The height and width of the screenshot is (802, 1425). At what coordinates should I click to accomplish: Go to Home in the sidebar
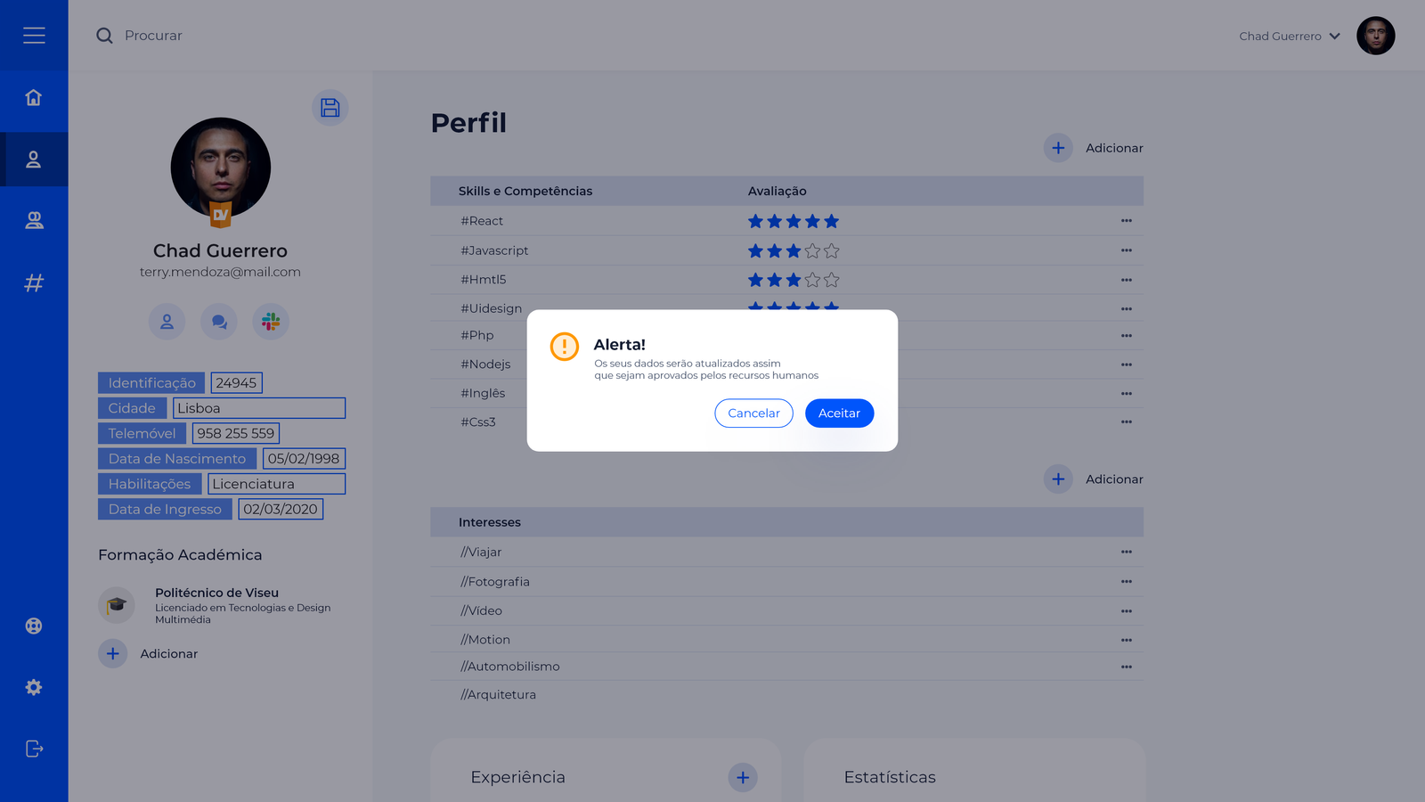point(34,97)
